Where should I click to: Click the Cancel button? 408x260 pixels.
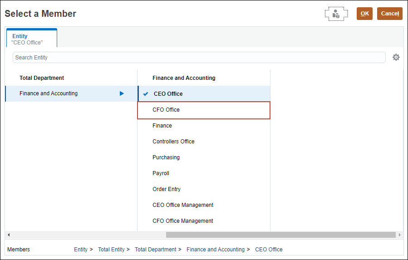pyautogui.click(x=390, y=14)
